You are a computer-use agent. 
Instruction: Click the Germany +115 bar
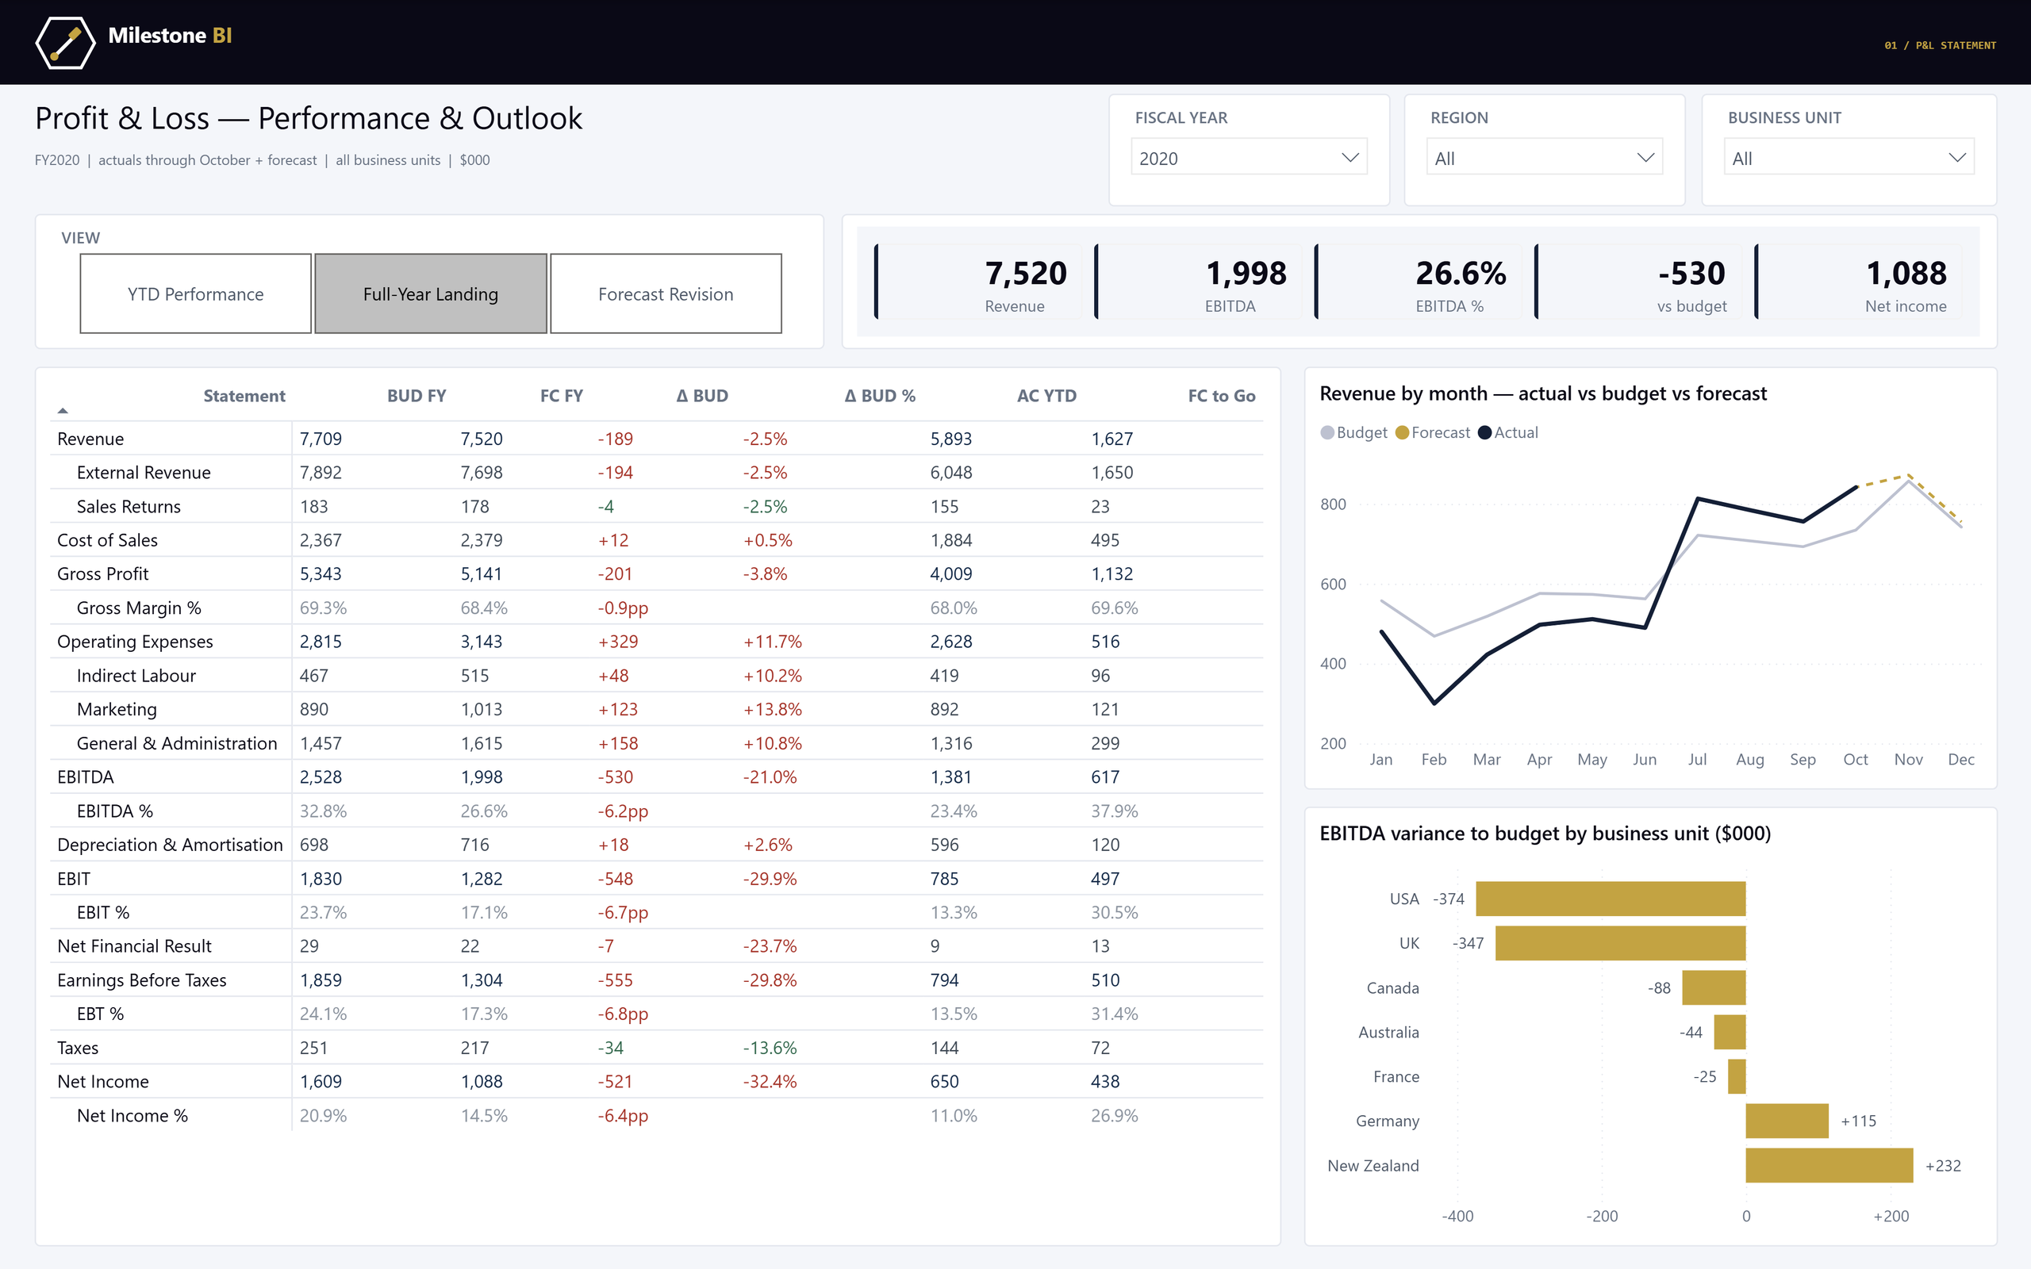pos(1787,1121)
